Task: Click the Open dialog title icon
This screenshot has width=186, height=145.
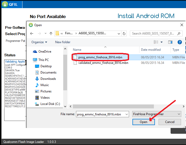Action: tap(31, 25)
